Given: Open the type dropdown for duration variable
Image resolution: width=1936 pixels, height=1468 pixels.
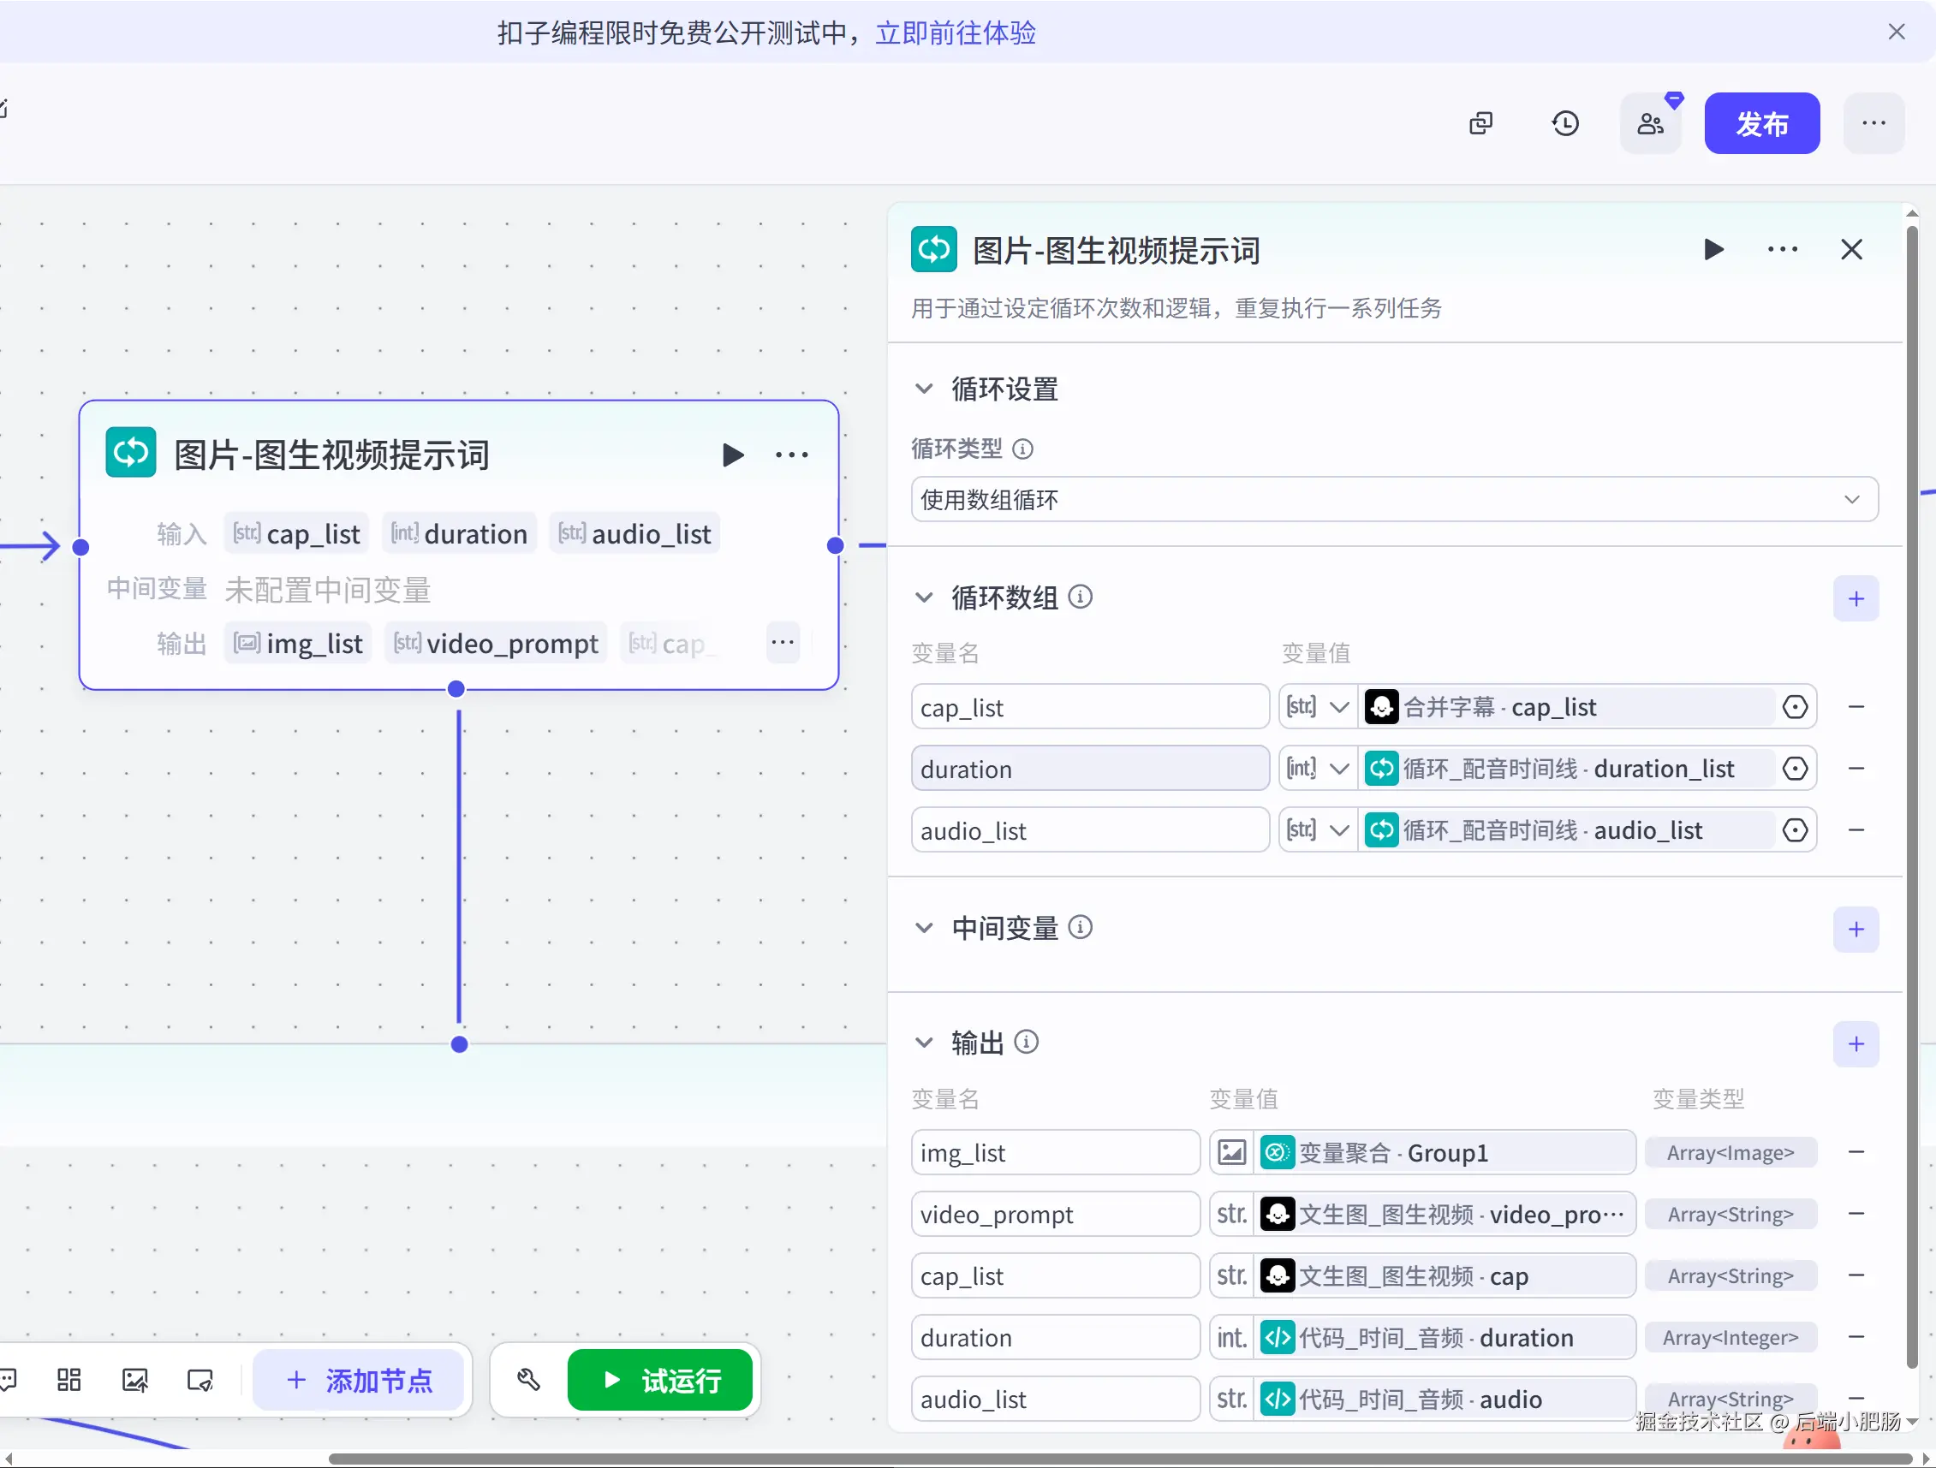Looking at the screenshot, I should point(1317,769).
